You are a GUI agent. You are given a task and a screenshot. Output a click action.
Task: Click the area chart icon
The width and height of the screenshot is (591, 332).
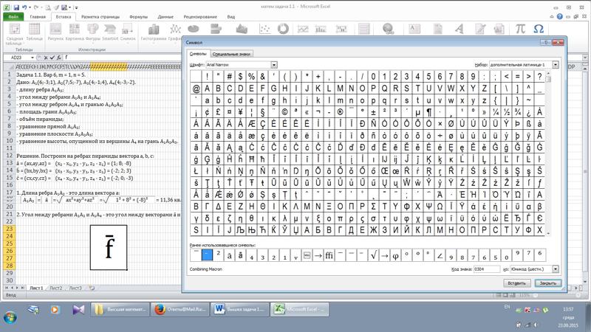click(x=242, y=29)
